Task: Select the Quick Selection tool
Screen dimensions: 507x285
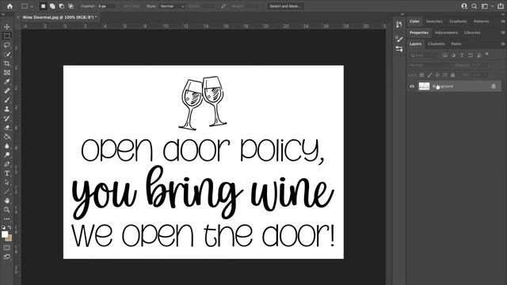Action: click(7, 55)
